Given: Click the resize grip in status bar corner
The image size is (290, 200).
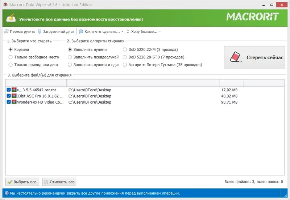Looking at the screenshot, I should (x=287, y=195).
